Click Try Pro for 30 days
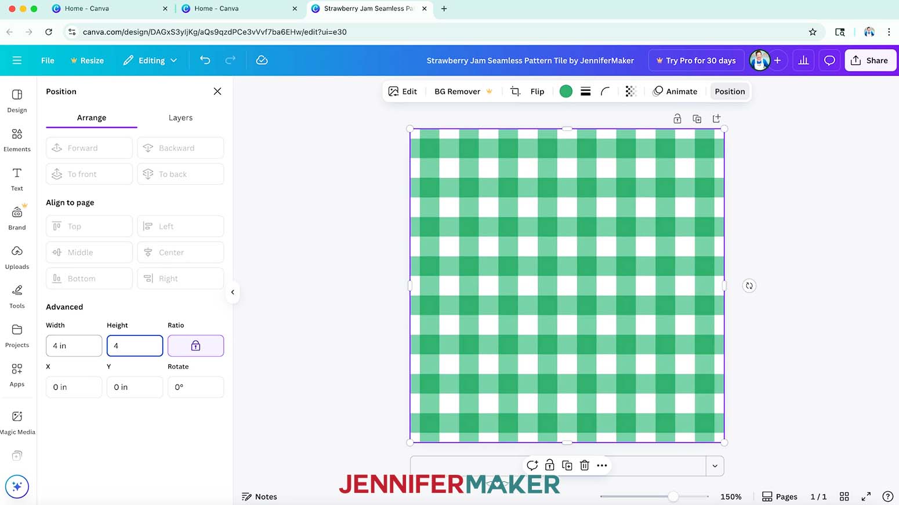 (695, 60)
